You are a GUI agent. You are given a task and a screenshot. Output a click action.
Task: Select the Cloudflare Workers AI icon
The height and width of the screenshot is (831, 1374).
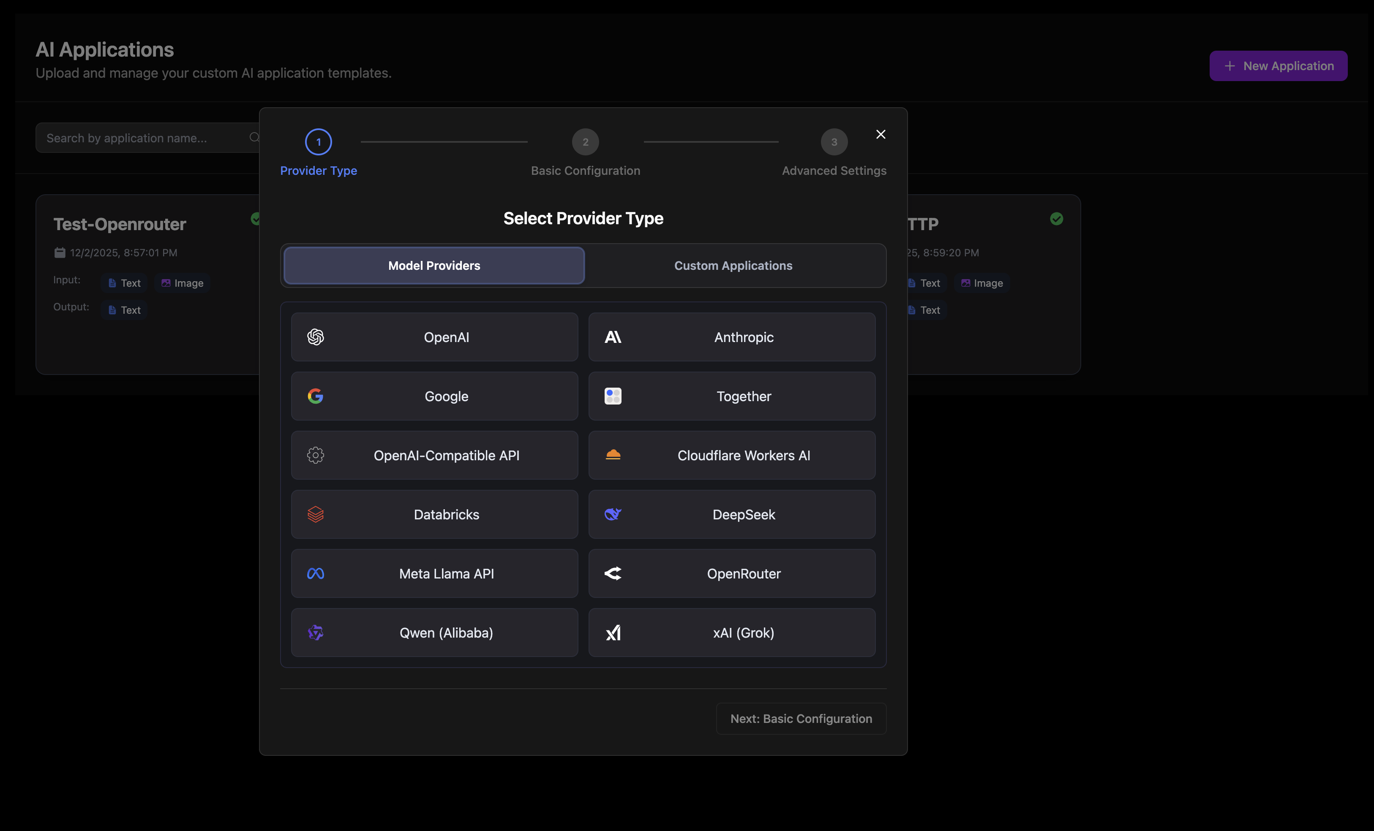point(613,455)
